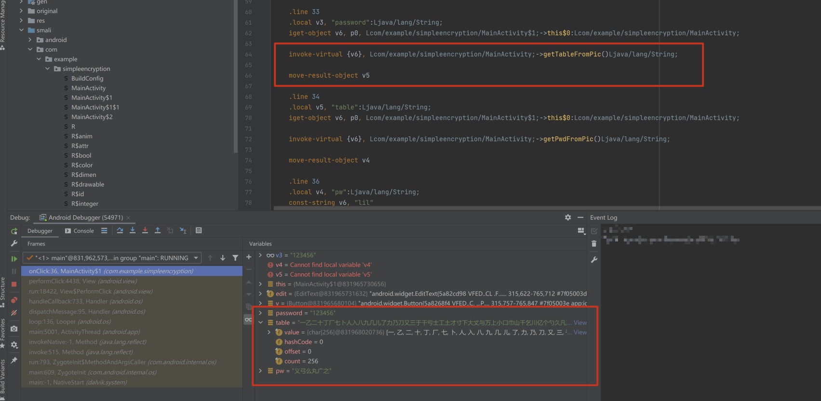This screenshot has height=401, width=821.
Task: Add a new watch with plus icon
Action: point(249,257)
